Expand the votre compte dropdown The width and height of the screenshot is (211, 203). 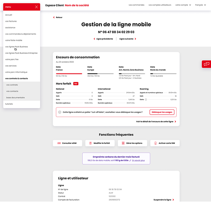(183, 5)
